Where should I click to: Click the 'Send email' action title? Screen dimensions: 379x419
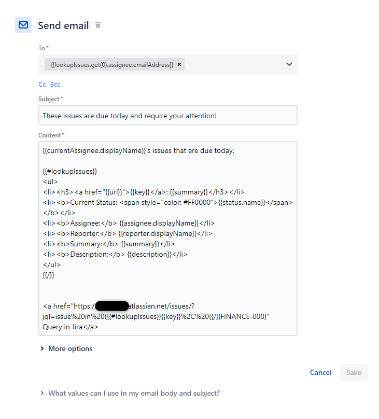(x=63, y=25)
